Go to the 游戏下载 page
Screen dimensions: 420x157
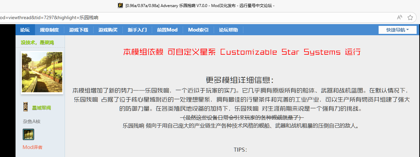click(78, 30)
